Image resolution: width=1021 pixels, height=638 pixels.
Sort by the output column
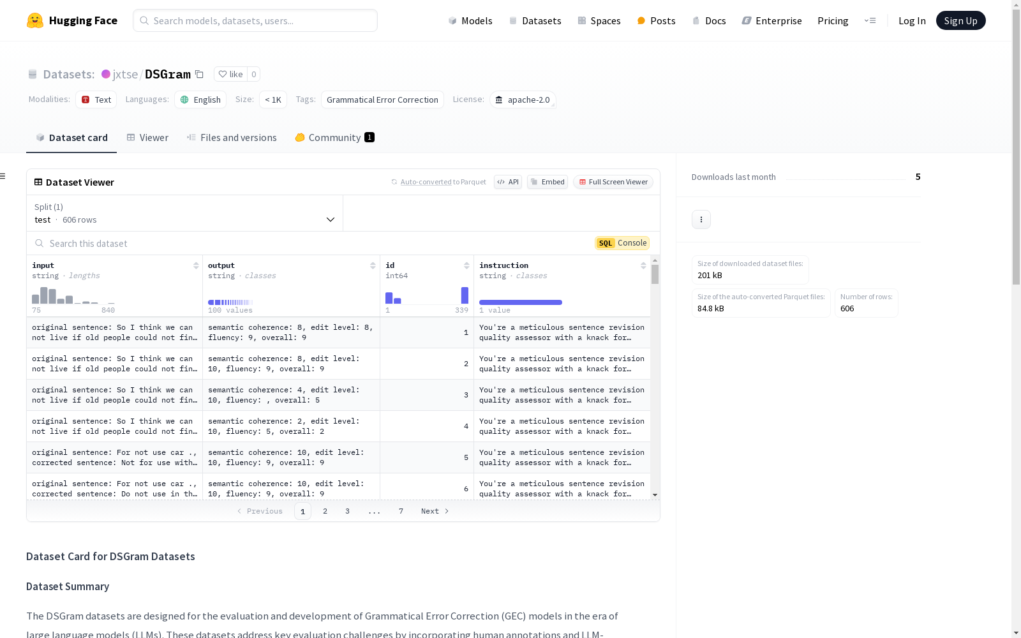[x=373, y=265]
